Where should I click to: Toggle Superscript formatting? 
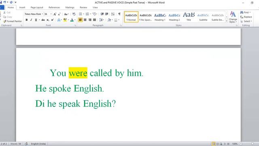tap(52, 20)
